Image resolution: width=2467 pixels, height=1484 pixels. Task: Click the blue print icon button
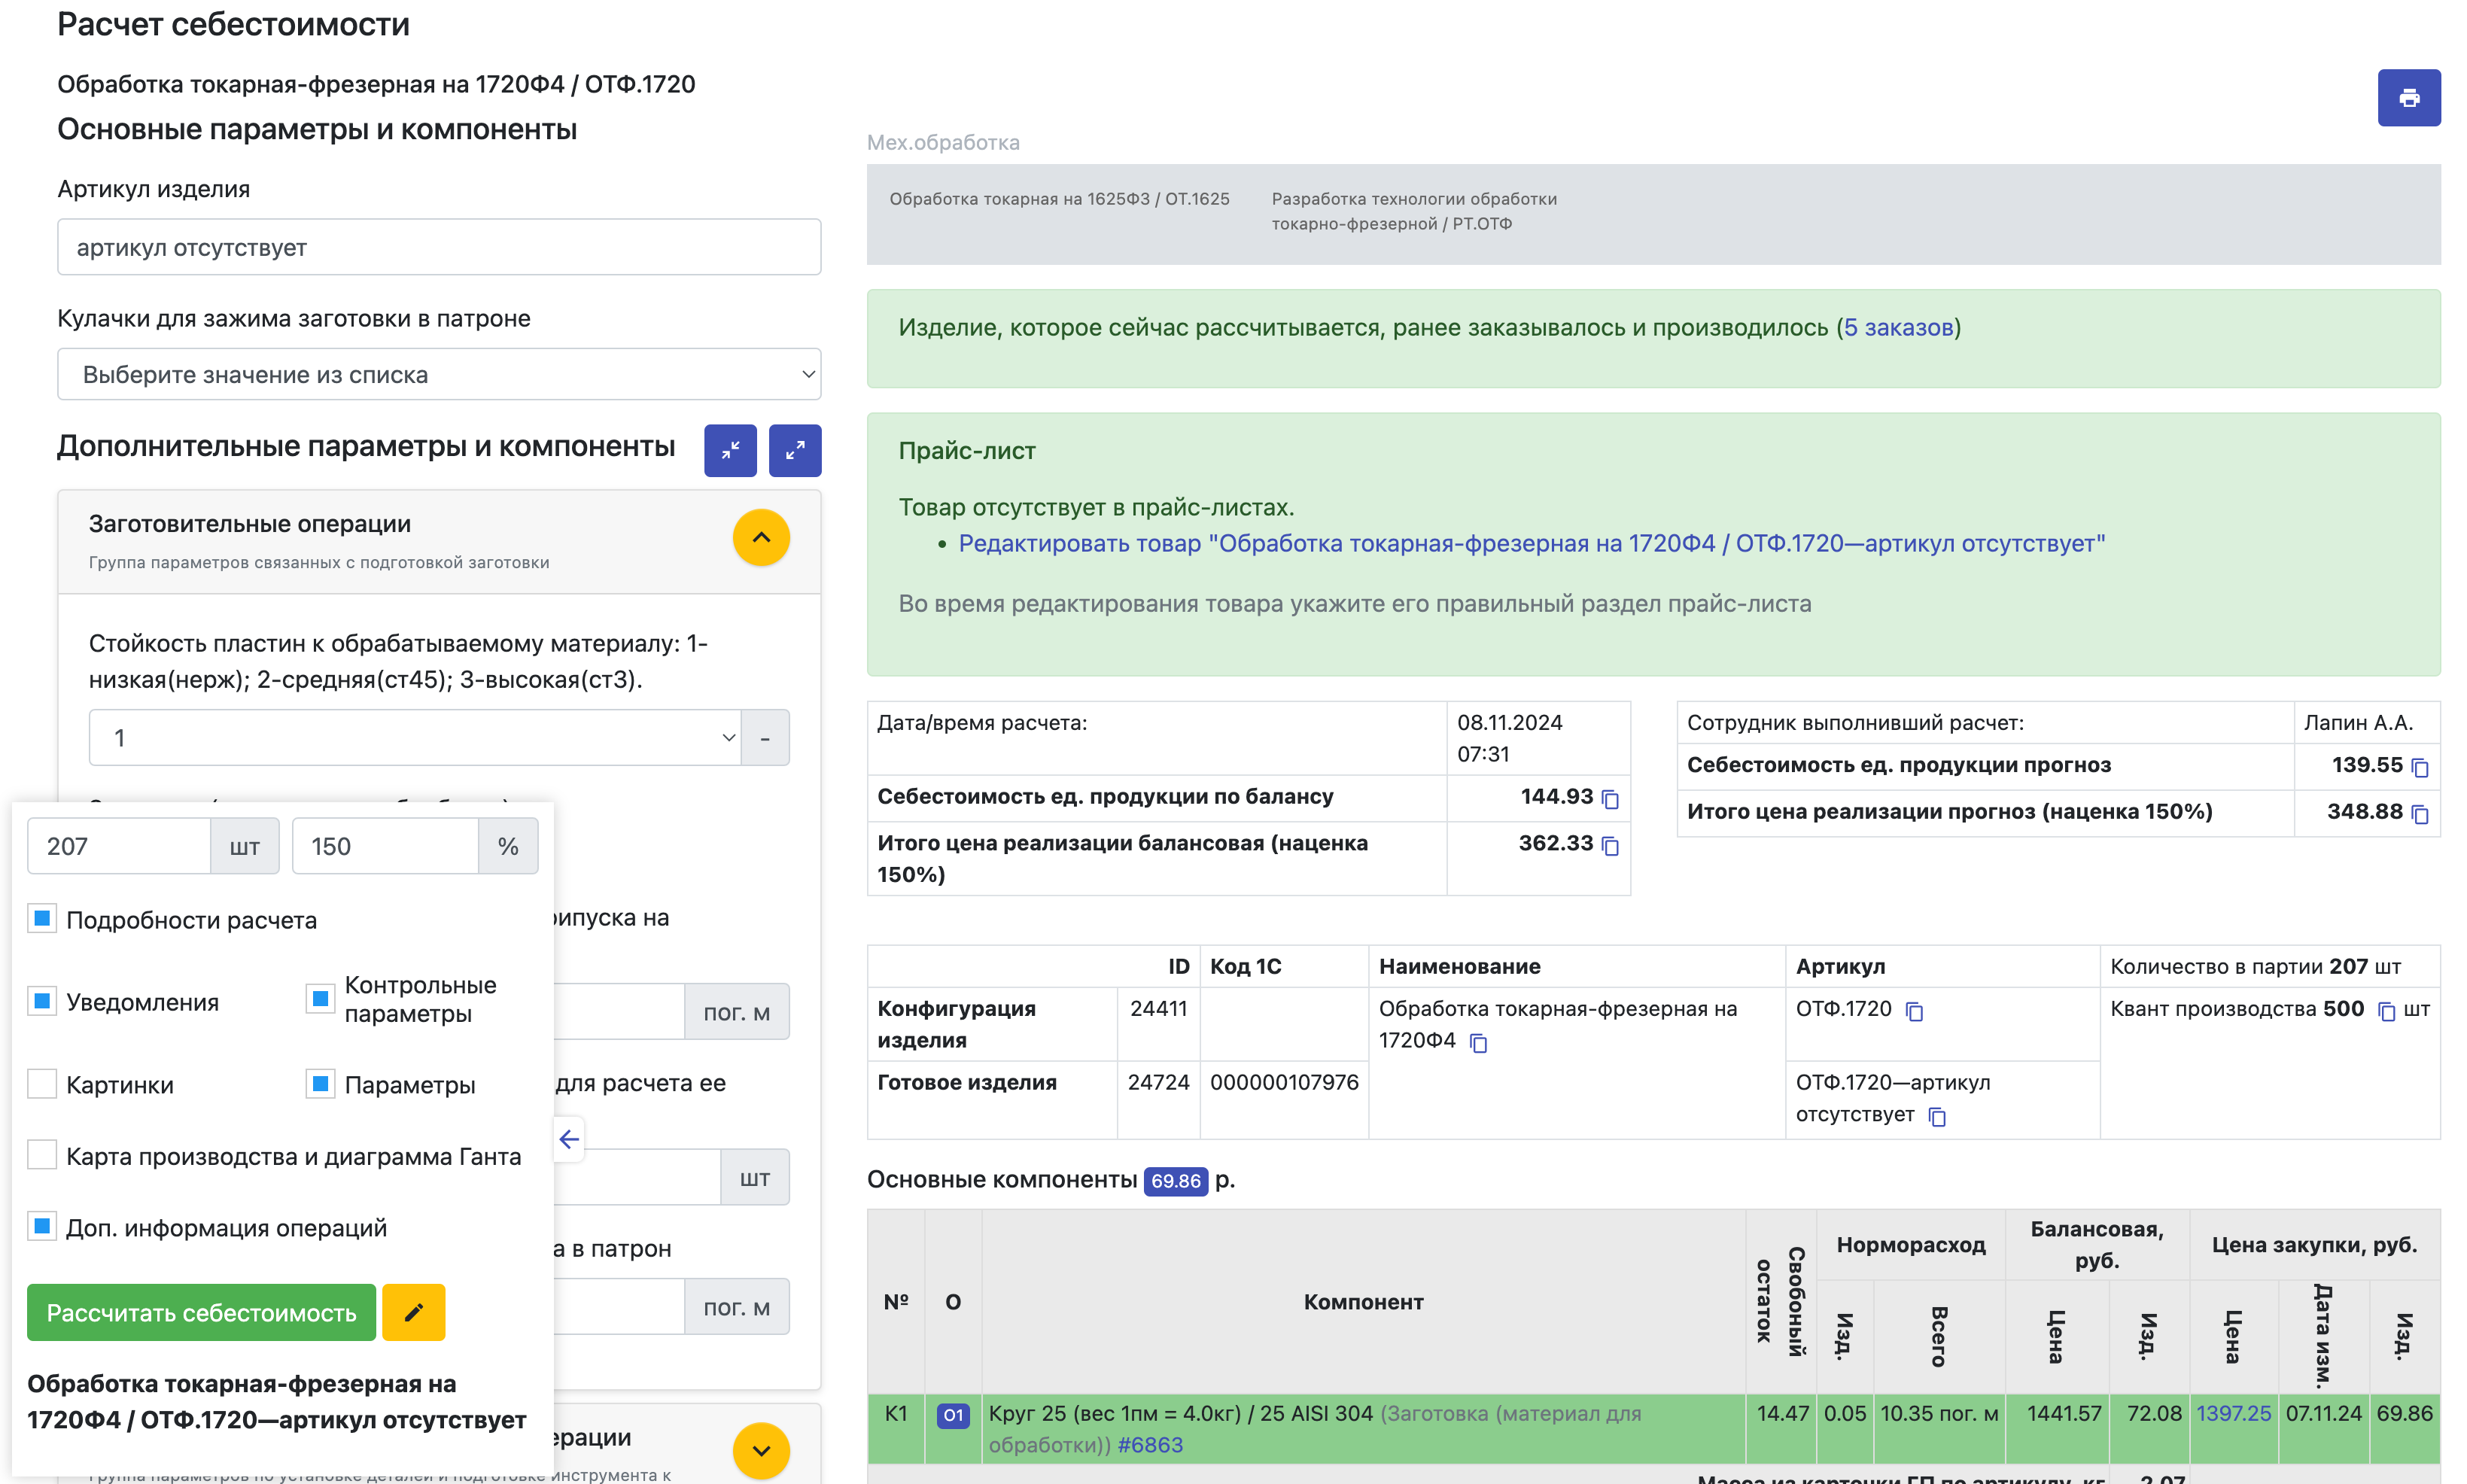pyautogui.click(x=2408, y=98)
